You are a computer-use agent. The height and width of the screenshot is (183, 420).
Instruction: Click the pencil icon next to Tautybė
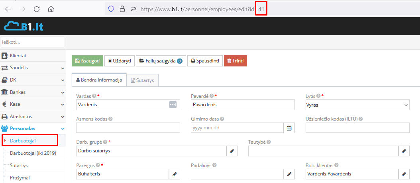pos(404,151)
